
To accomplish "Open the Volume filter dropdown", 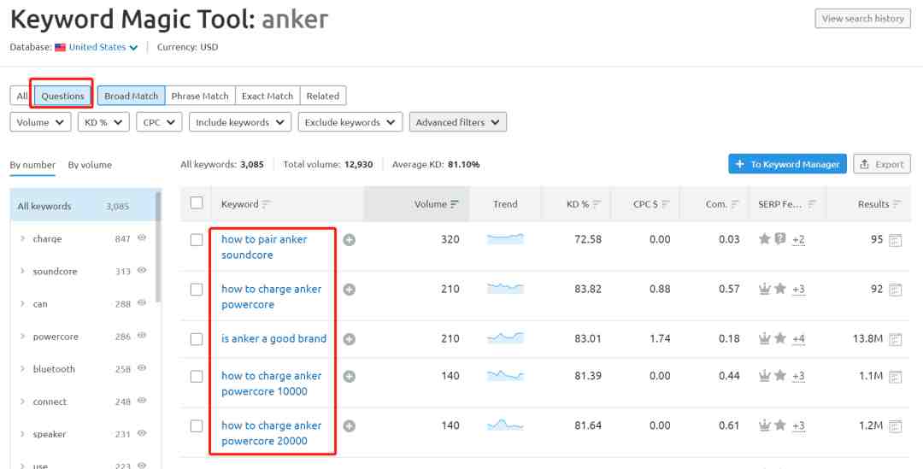I will (41, 122).
